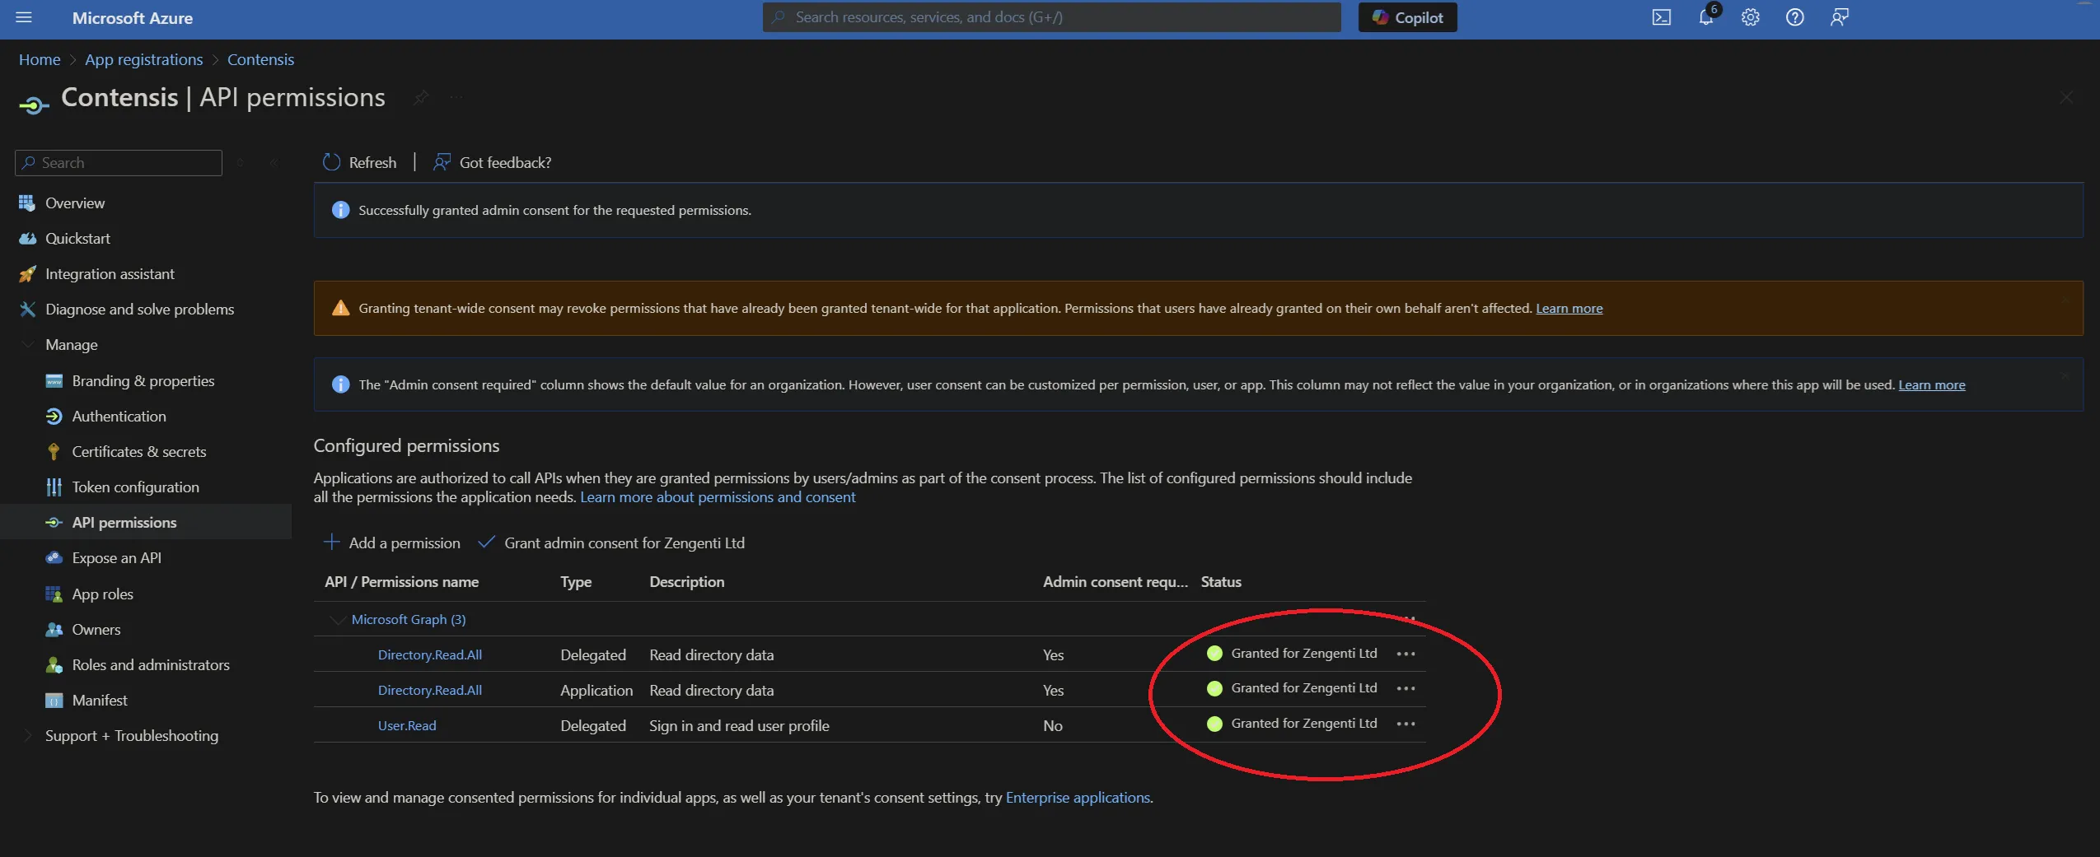The image size is (2100, 857).
Task: Open the Owners page
Action: pyautogui.click(x=96, y=629)
